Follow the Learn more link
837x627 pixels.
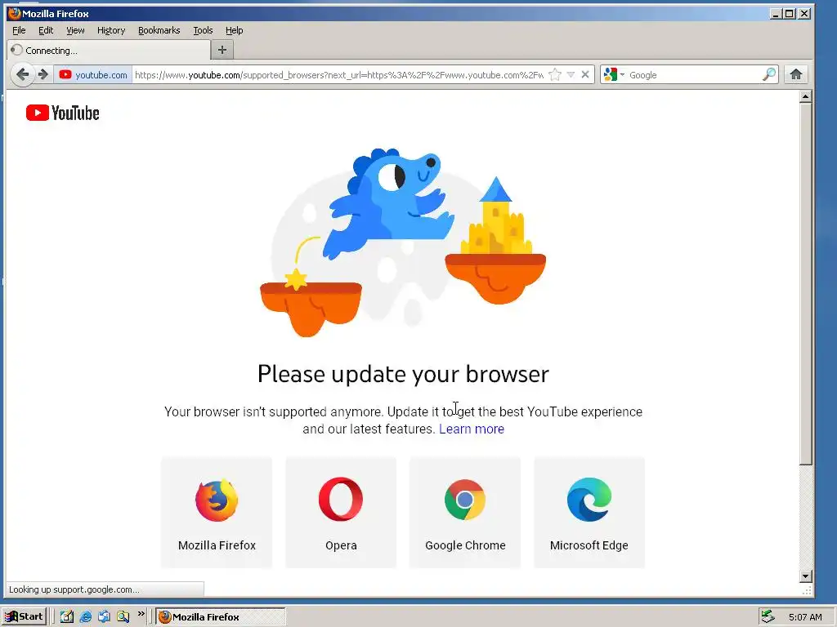pos(472,429)
